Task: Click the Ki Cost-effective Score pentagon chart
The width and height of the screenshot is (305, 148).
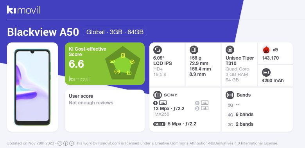Action: [x=123, y=63]
